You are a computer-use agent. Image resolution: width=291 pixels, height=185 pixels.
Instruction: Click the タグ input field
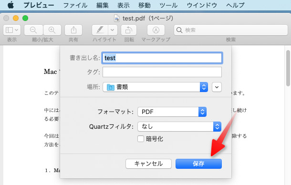click(162, 72)
